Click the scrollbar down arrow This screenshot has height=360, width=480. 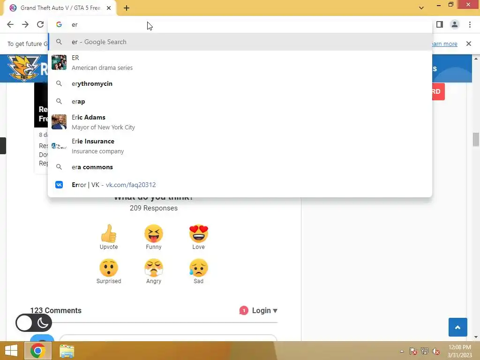[x=476, y=337]
